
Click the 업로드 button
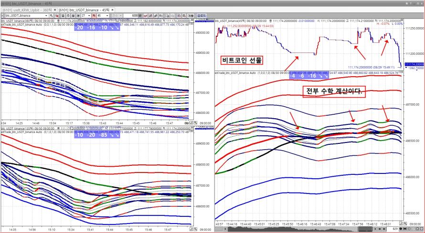[202, 15]
